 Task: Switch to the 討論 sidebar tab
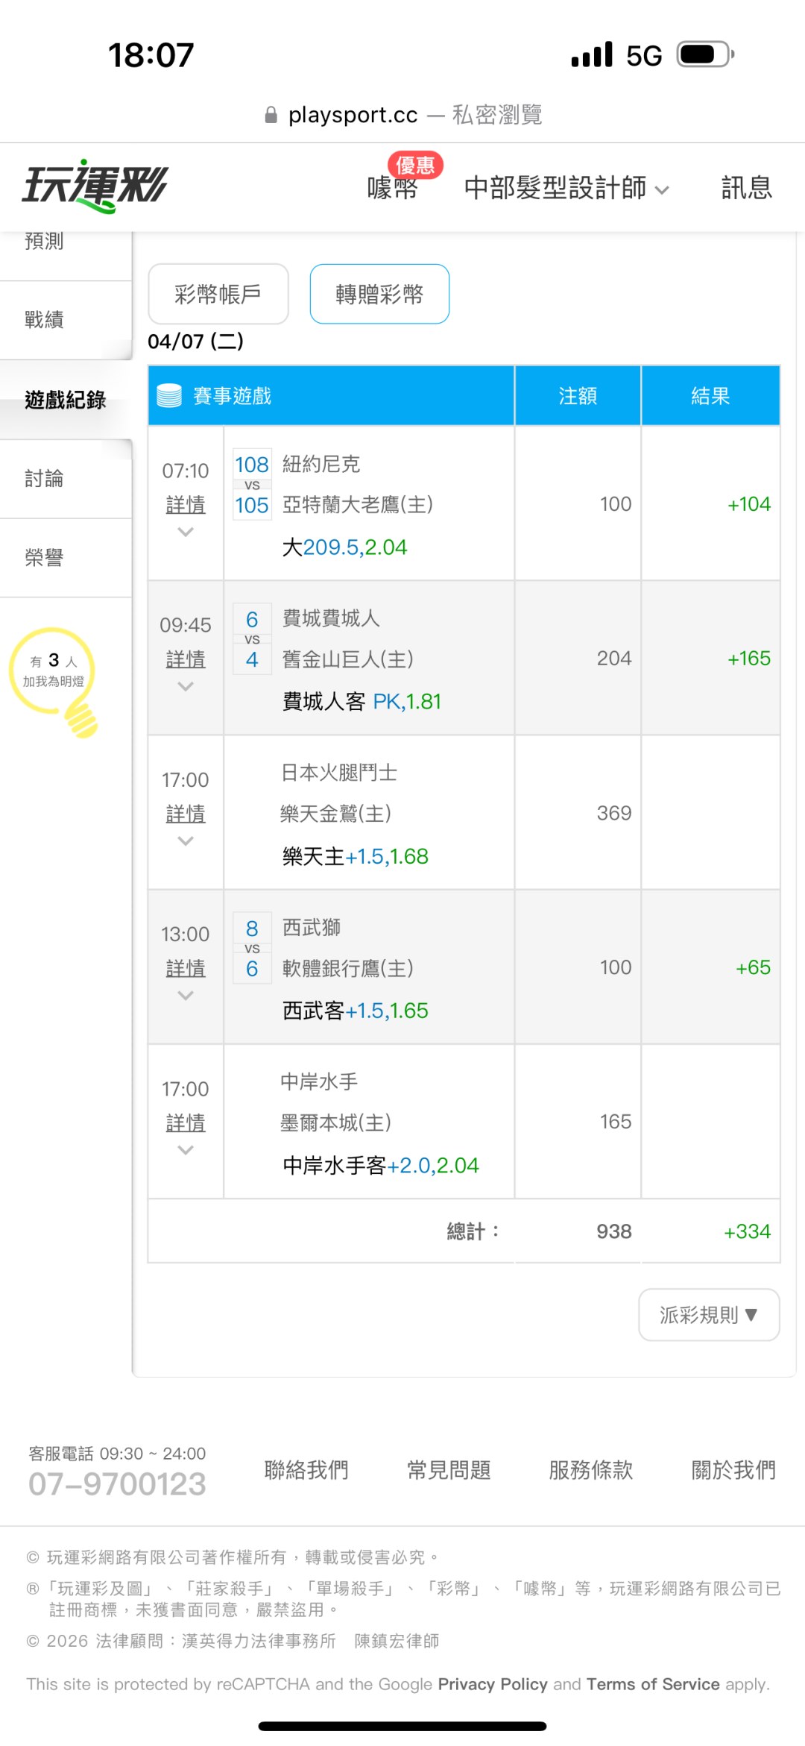45,478
